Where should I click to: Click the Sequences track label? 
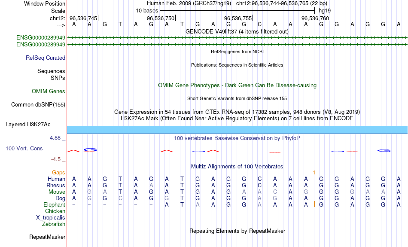click(x=51, y=71)
